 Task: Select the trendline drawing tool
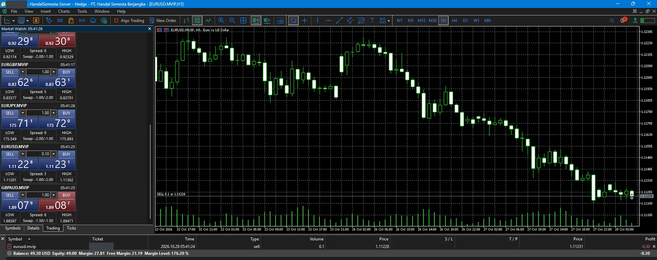coord(339,21)
